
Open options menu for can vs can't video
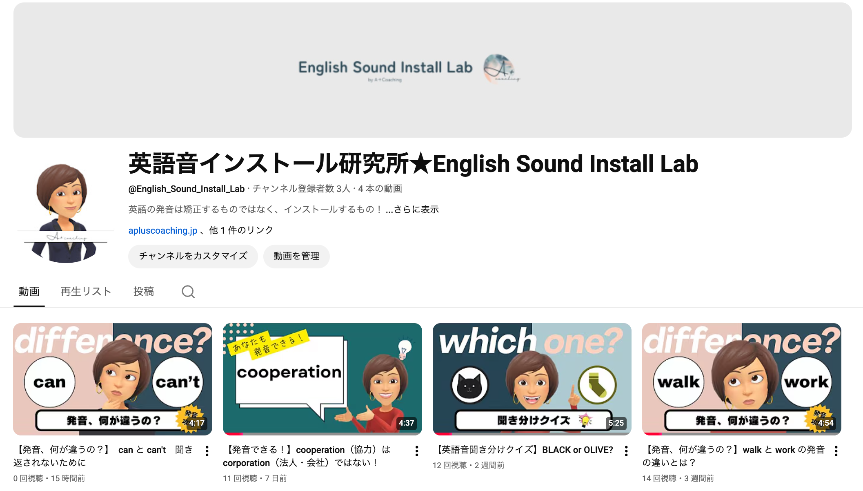207,451
